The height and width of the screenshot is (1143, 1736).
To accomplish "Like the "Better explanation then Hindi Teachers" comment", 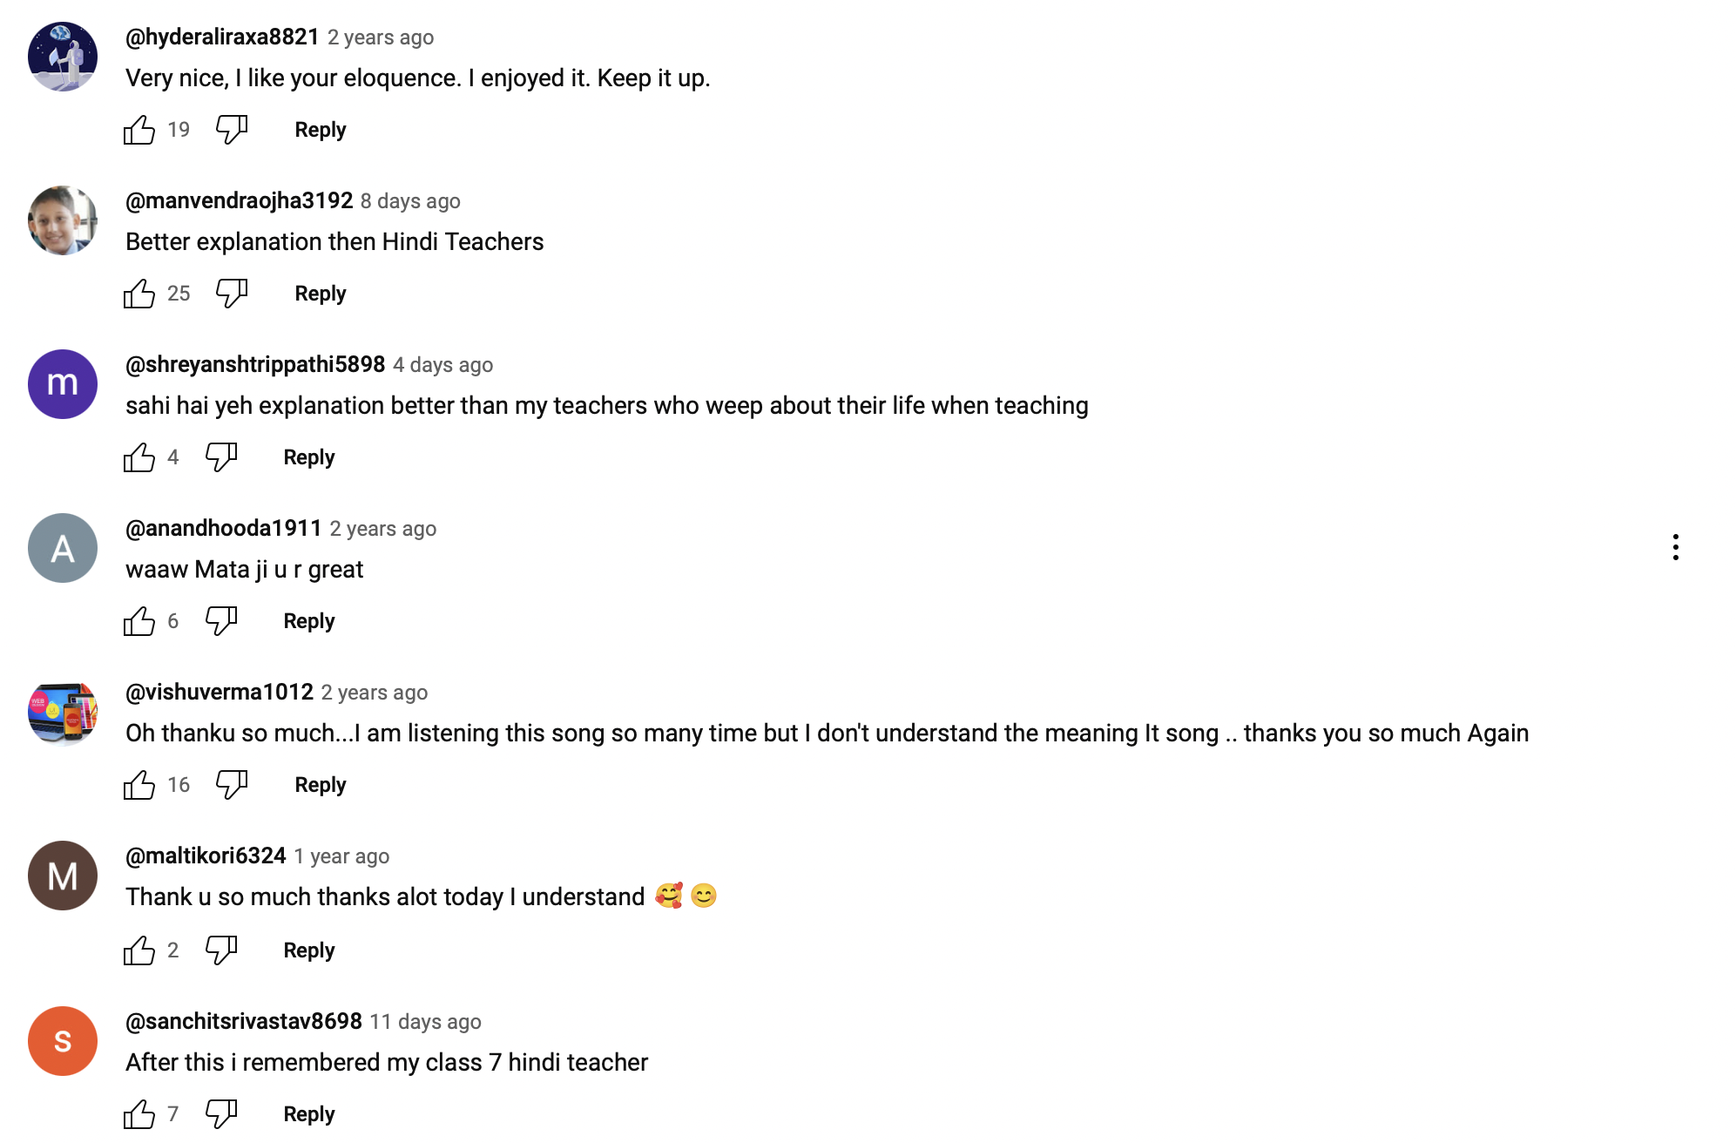I will point(139,294).
